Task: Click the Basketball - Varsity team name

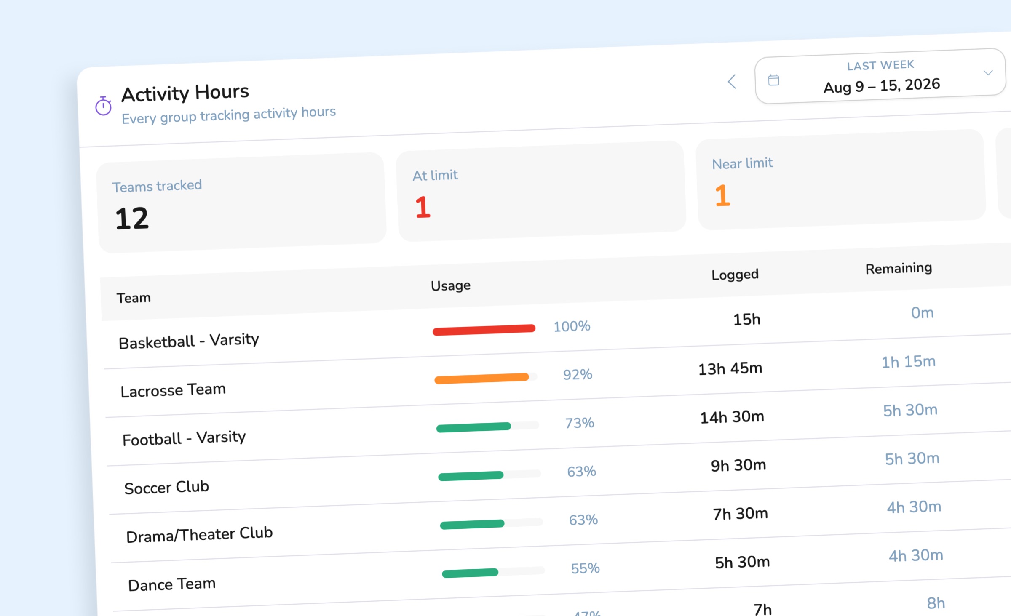Action: point(189,341)
